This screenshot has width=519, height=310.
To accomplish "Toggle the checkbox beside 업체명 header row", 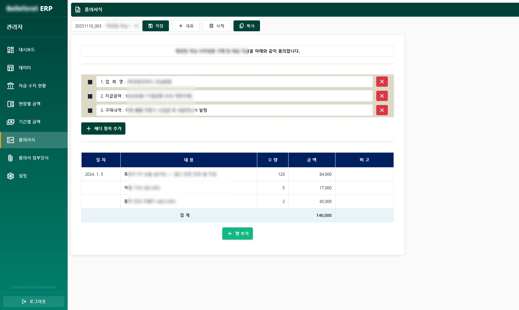I will (x=90, y=82).
